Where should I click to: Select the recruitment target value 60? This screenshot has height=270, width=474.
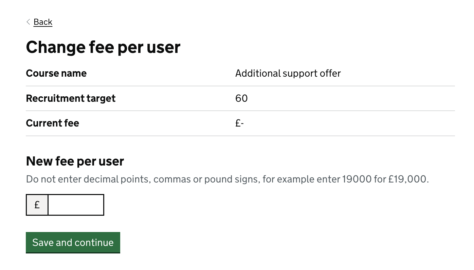coord(242,98)
